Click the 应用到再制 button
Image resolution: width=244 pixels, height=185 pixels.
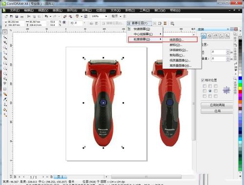pyautogui.click(x=217, y=105)
